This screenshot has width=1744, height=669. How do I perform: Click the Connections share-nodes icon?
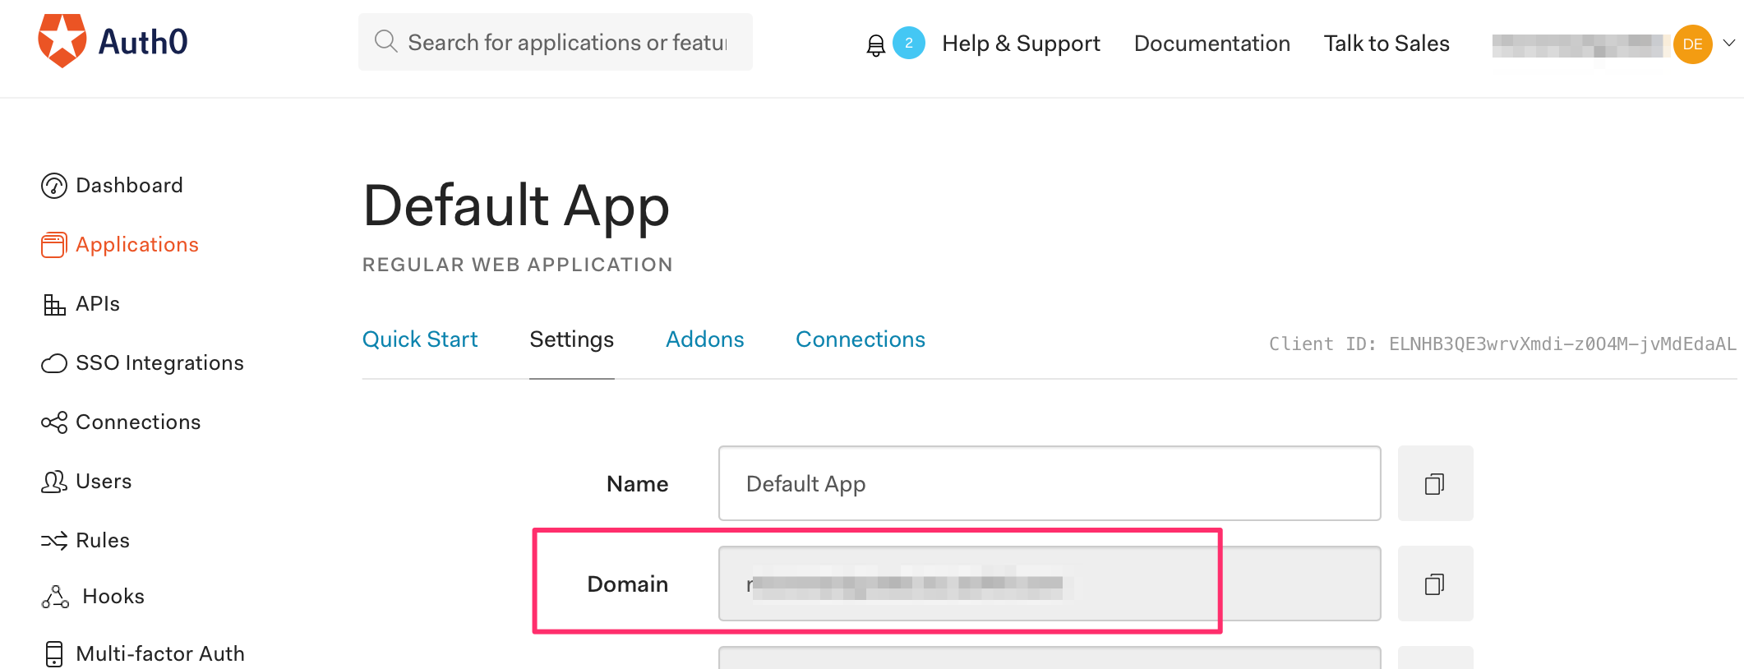[x=54, y=422]
